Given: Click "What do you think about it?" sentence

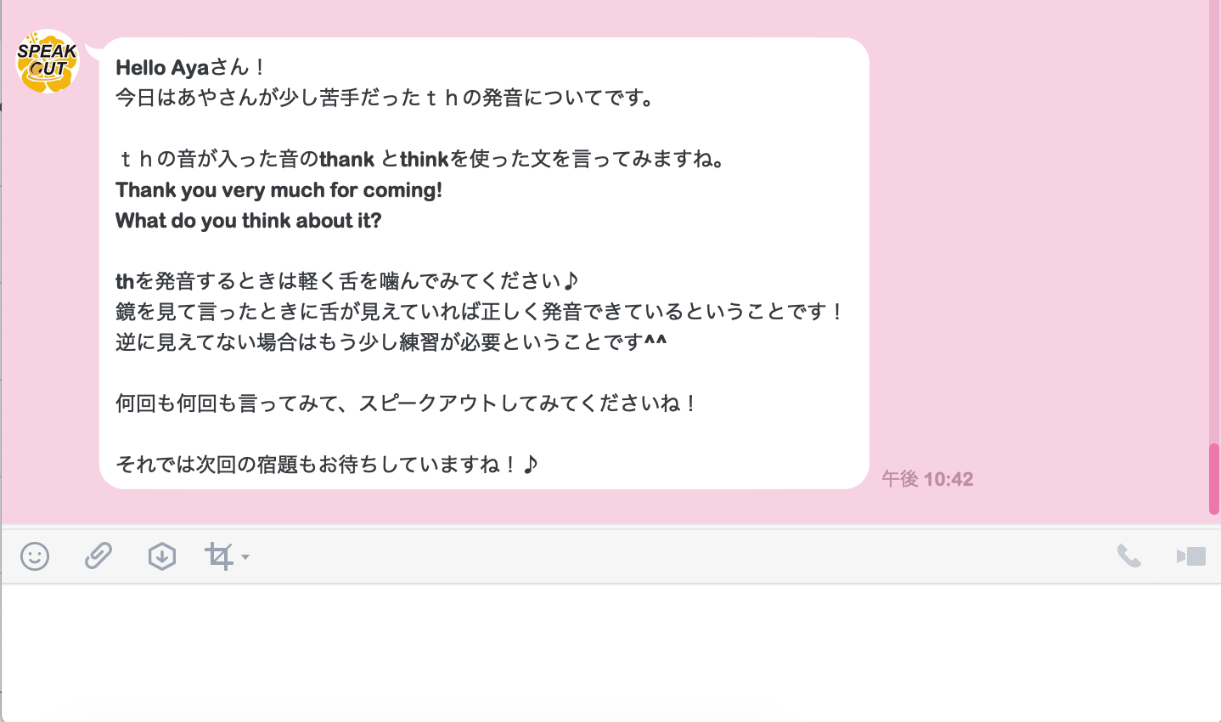Looking at the screenshot, I should click(249, 220).
